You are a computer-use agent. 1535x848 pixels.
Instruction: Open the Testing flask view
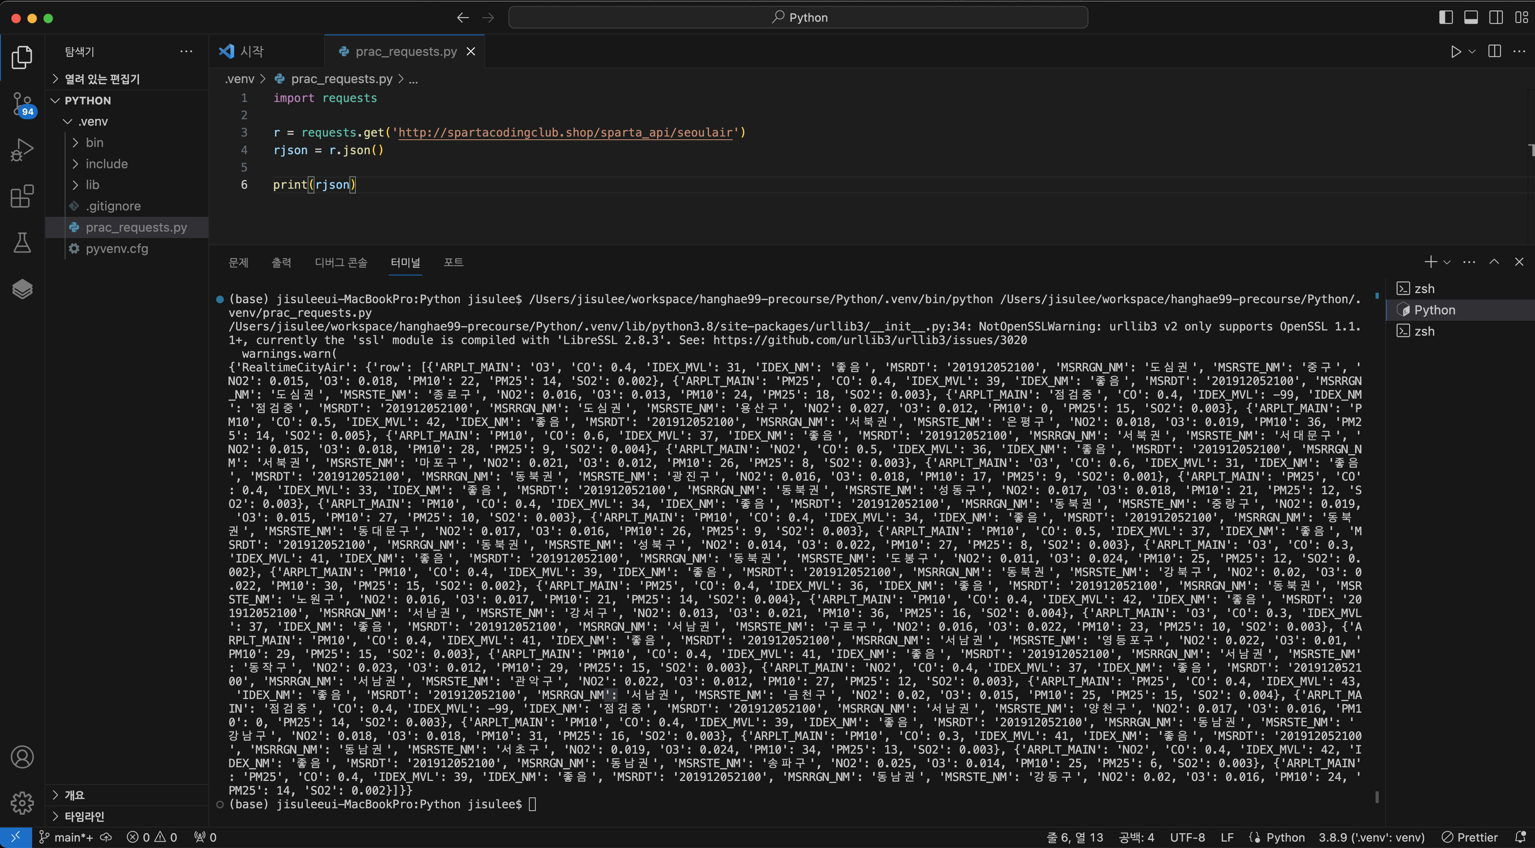pyautogui.click(x=22, y=243)
